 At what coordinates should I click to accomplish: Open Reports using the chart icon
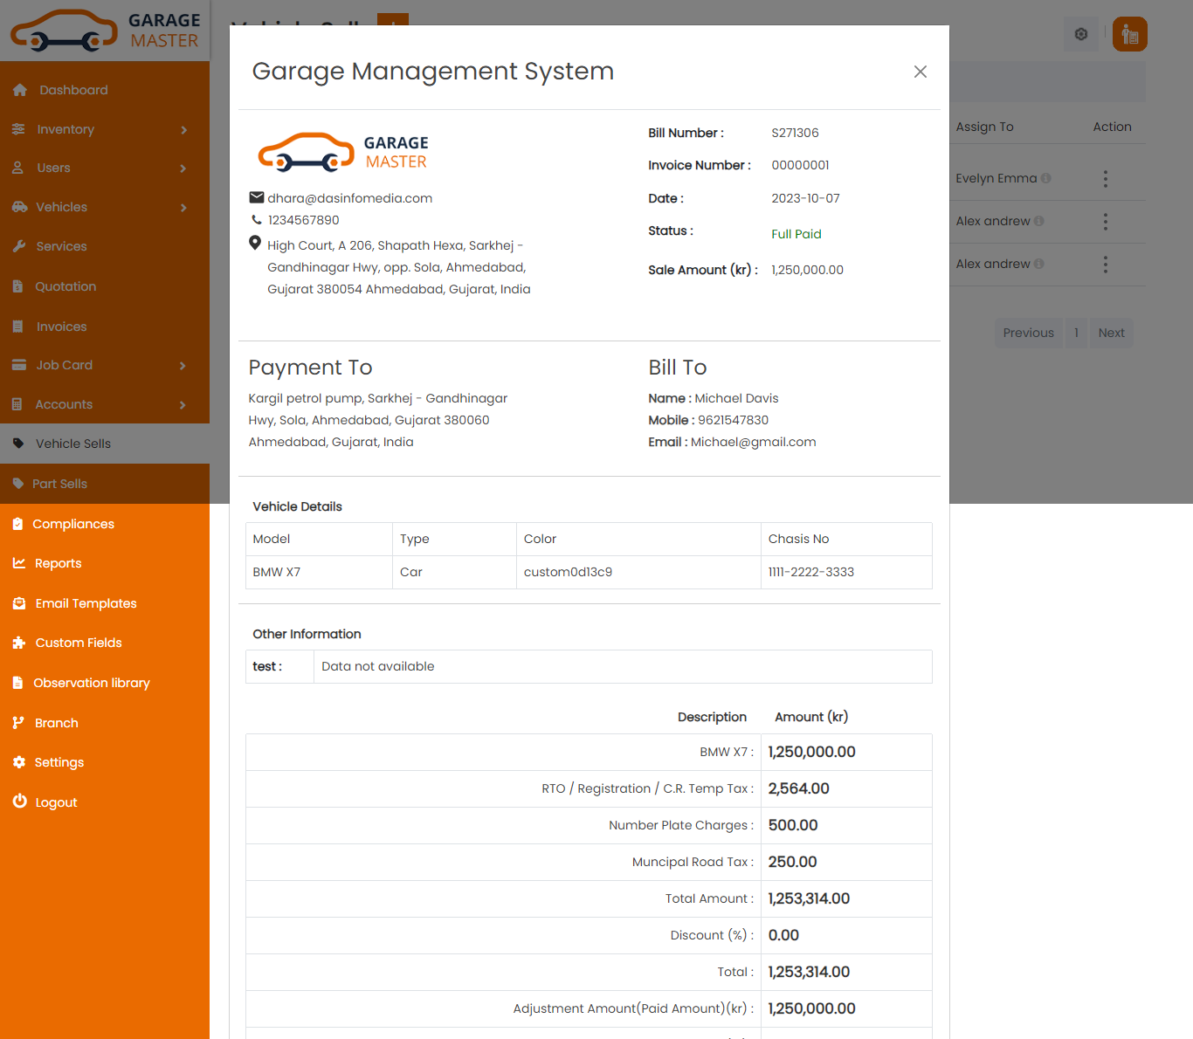[19, 563]
